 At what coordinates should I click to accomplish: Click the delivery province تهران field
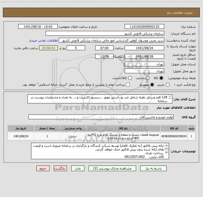(x=144, y=64)
